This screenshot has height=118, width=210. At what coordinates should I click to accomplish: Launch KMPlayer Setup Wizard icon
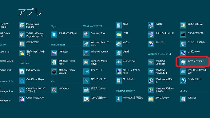[x=54, y=71]
